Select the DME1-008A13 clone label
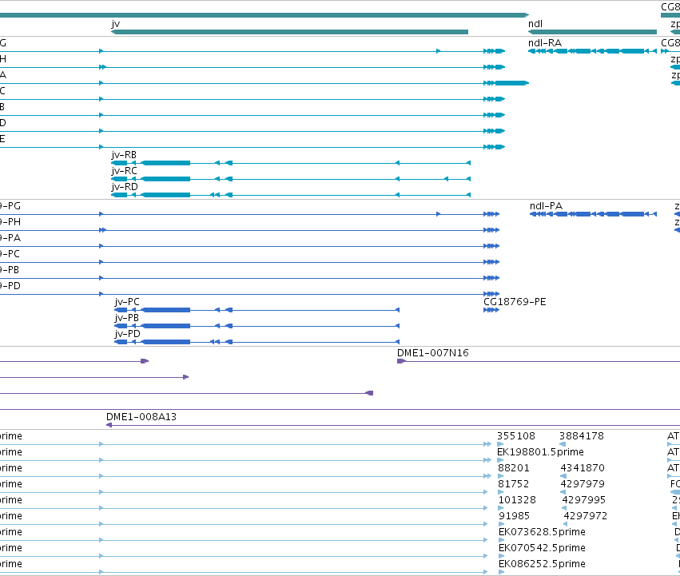The width and height of the screenshot is (680, 576). [x=141, y=417]
